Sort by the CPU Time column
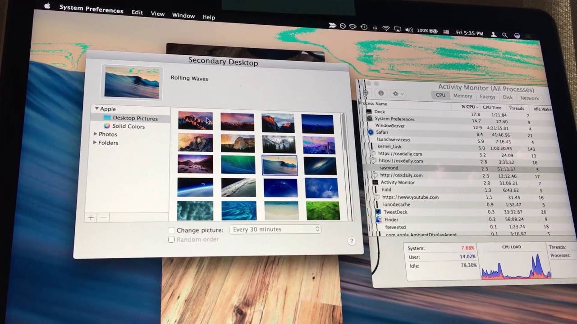 click(492, 108)
